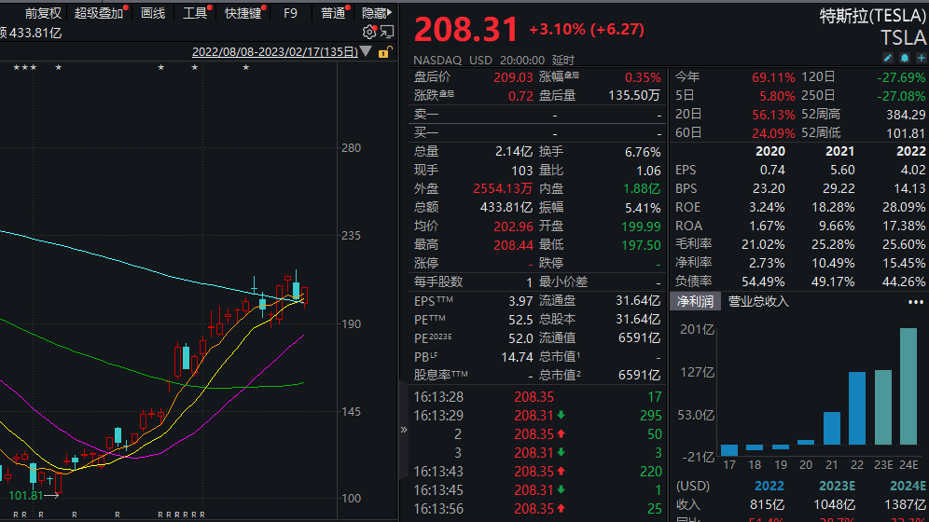Click the 总额 value 433.81亿

click(506, 208)
